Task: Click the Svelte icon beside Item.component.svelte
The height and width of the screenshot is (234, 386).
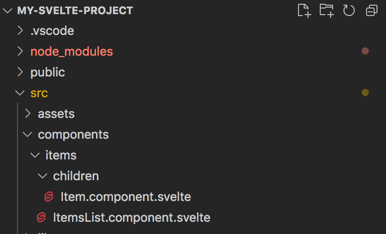Action: pos(49,197)
